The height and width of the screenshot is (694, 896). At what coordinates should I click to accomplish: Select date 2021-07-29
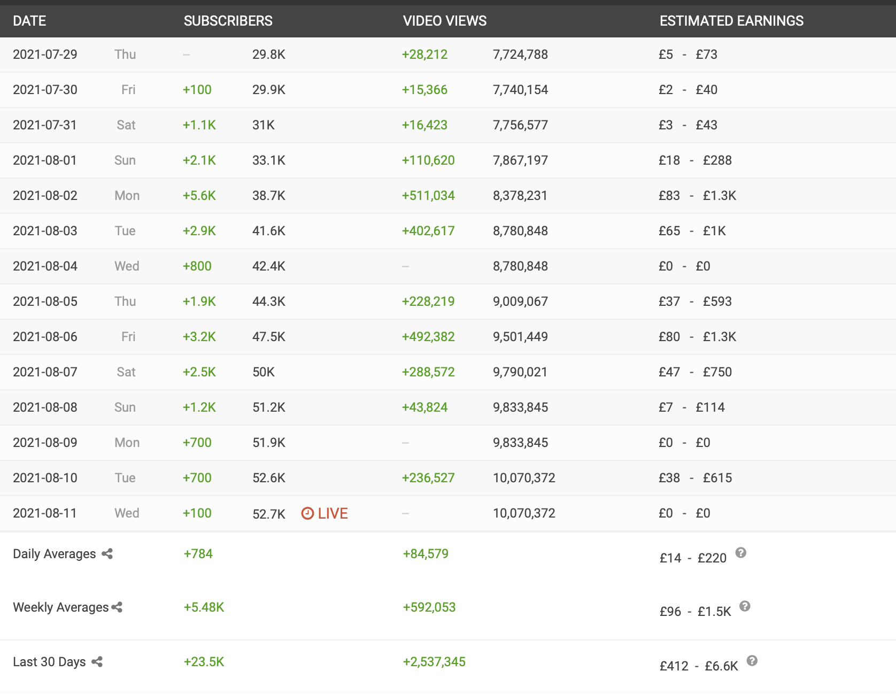point(45,55)
